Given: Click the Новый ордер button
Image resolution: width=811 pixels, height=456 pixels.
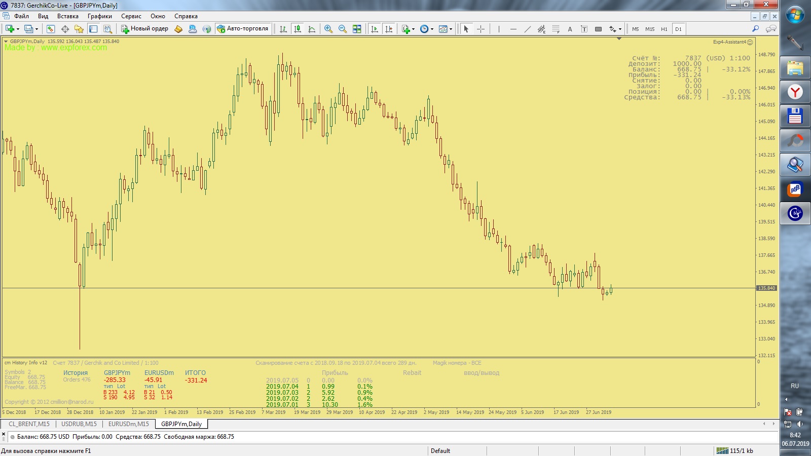Looking at the screenshot, I should click(x=144, y=29).
